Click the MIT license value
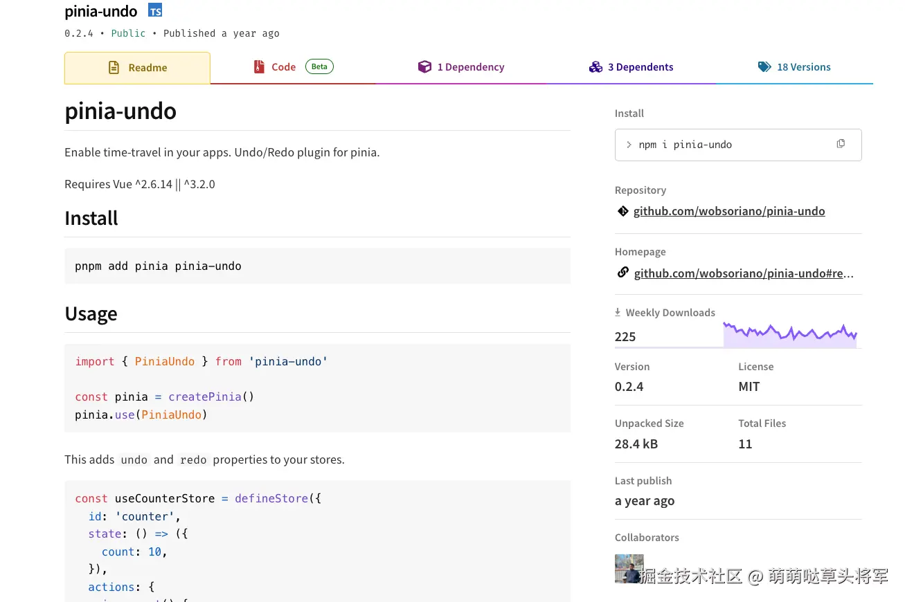 (749, 386)
